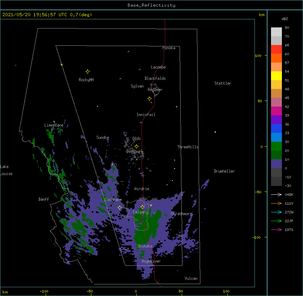
Task: Click the magenta 42 dBZ color swatch
Action: 276,111
